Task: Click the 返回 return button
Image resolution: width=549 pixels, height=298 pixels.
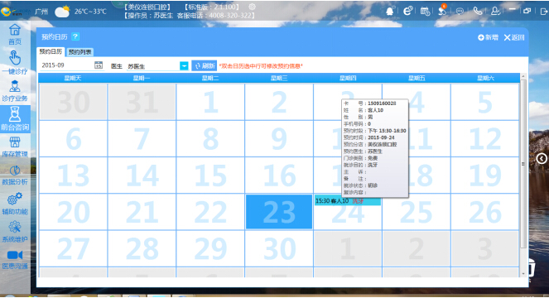Action: point(514,37)
